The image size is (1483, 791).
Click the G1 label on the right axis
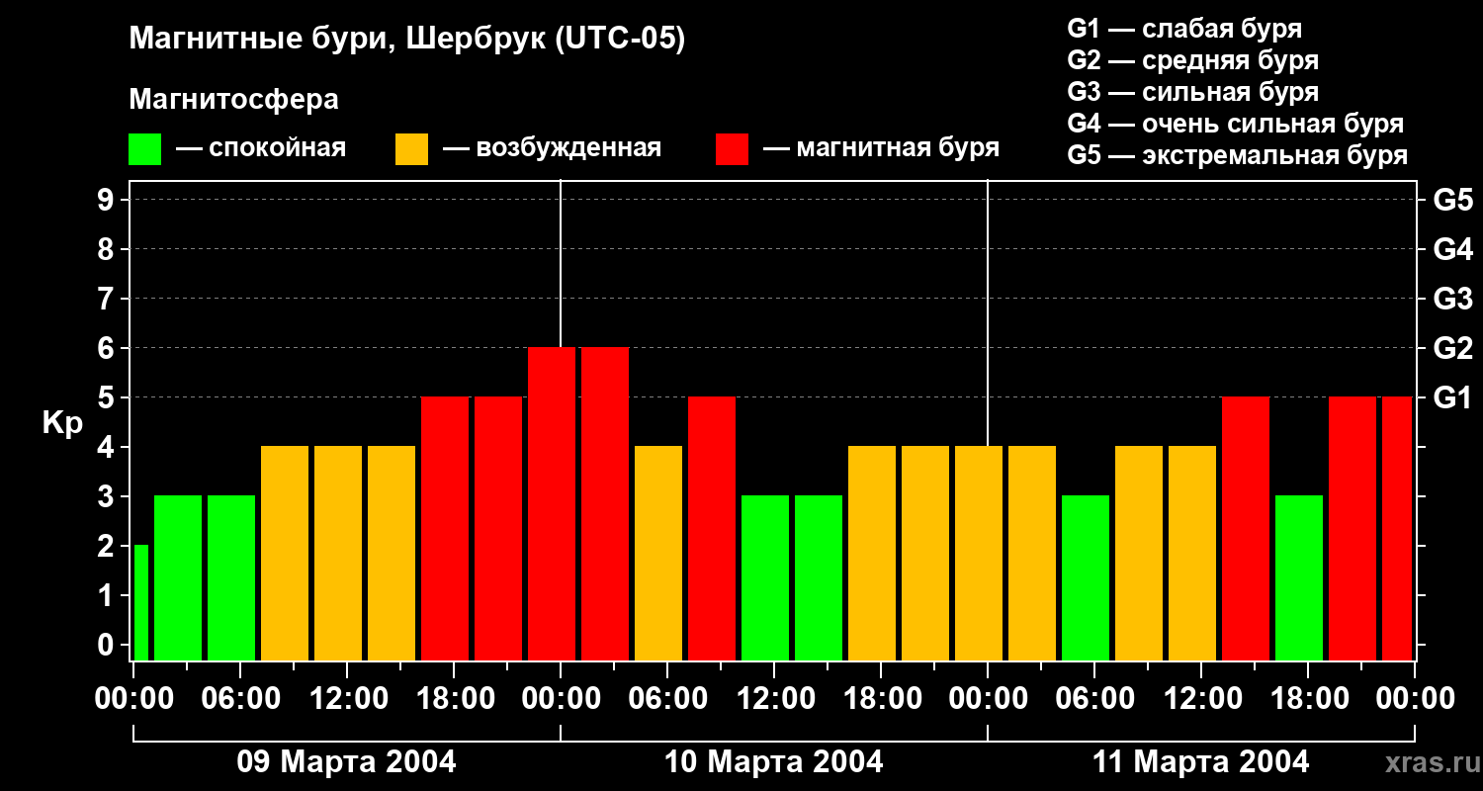tap(1452, 397)
